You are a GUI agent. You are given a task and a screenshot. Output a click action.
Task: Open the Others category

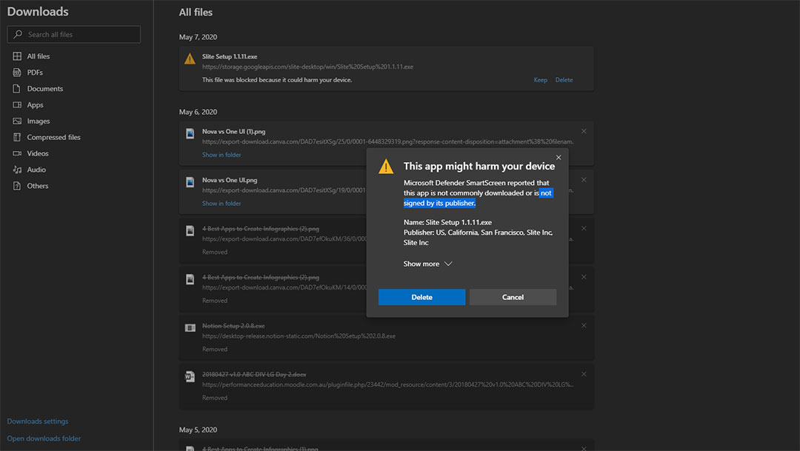pos(38,186)
